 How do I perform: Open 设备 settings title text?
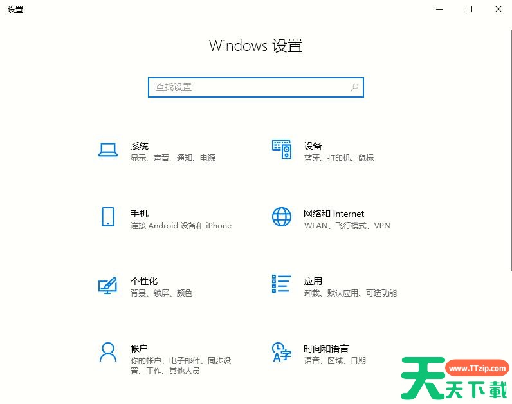pos(313,146)
